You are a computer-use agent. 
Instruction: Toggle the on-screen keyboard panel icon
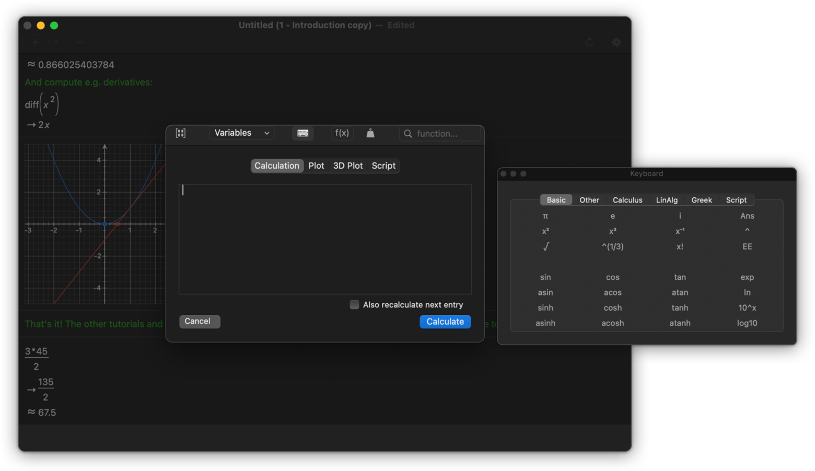[x=302, y=133]
